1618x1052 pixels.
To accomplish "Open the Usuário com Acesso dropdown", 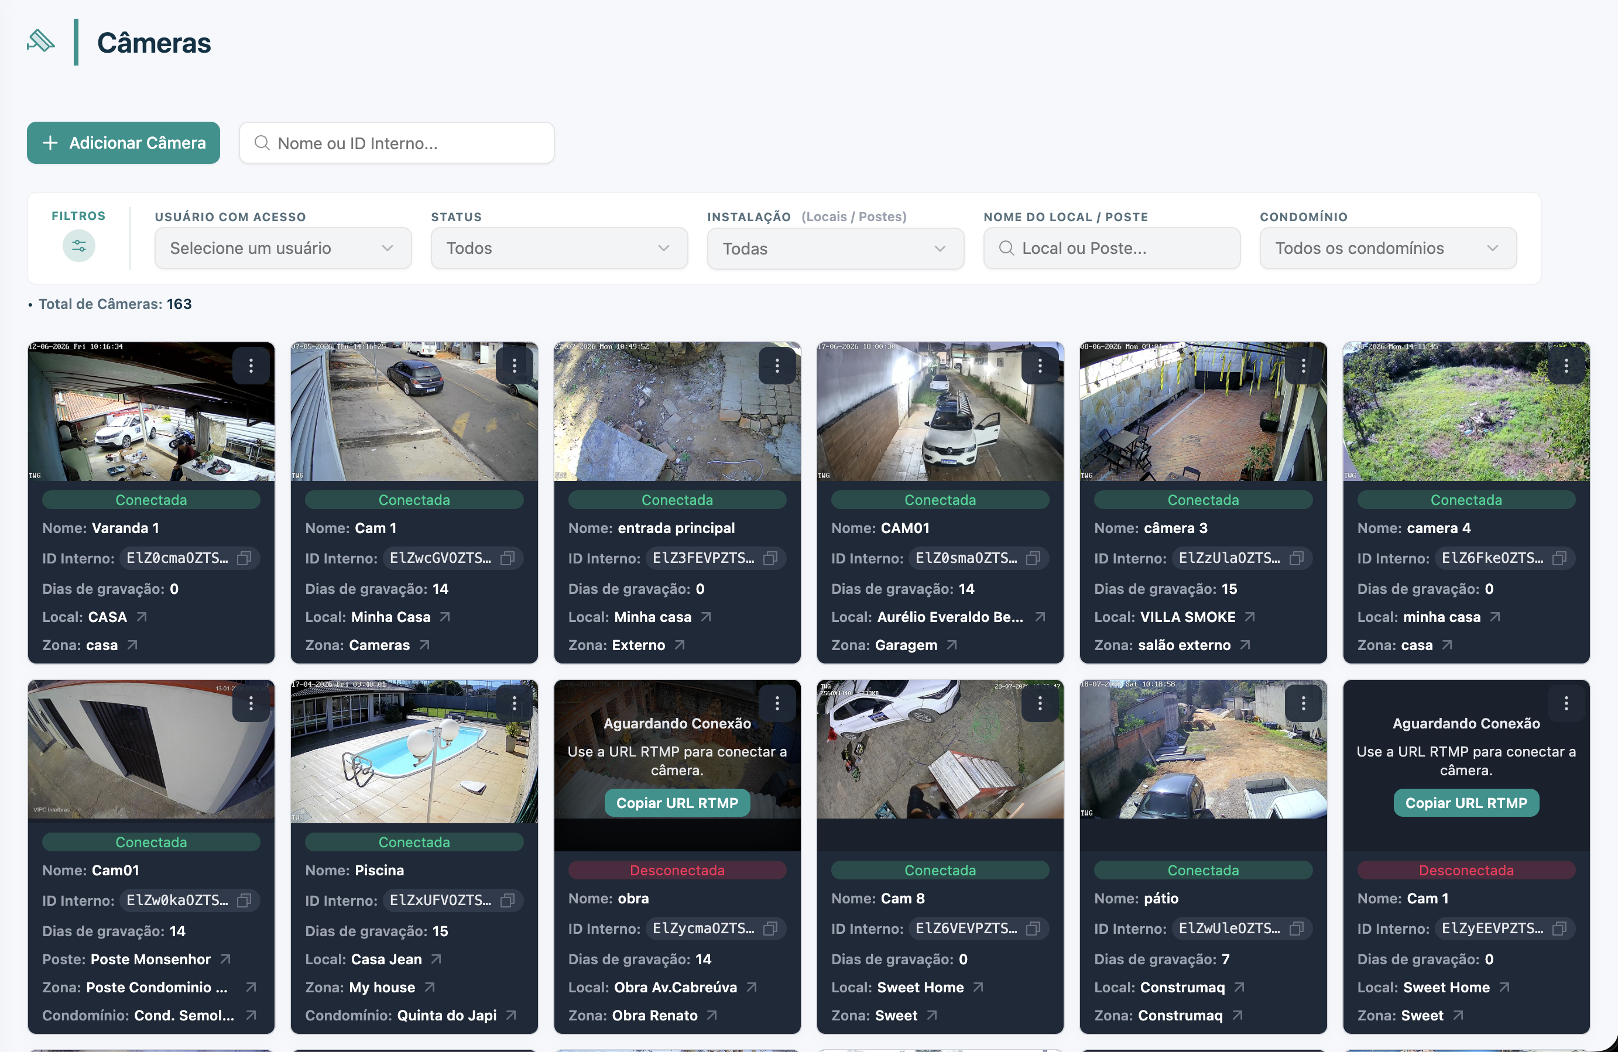I will pyautogui.click(x=283, y=248).
